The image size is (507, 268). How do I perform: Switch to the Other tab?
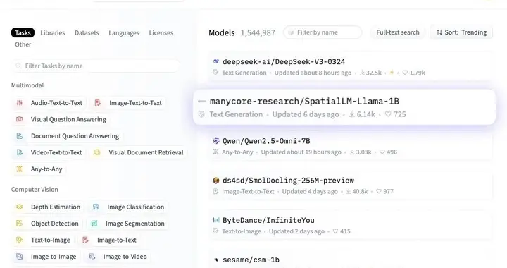pos(23,44)
